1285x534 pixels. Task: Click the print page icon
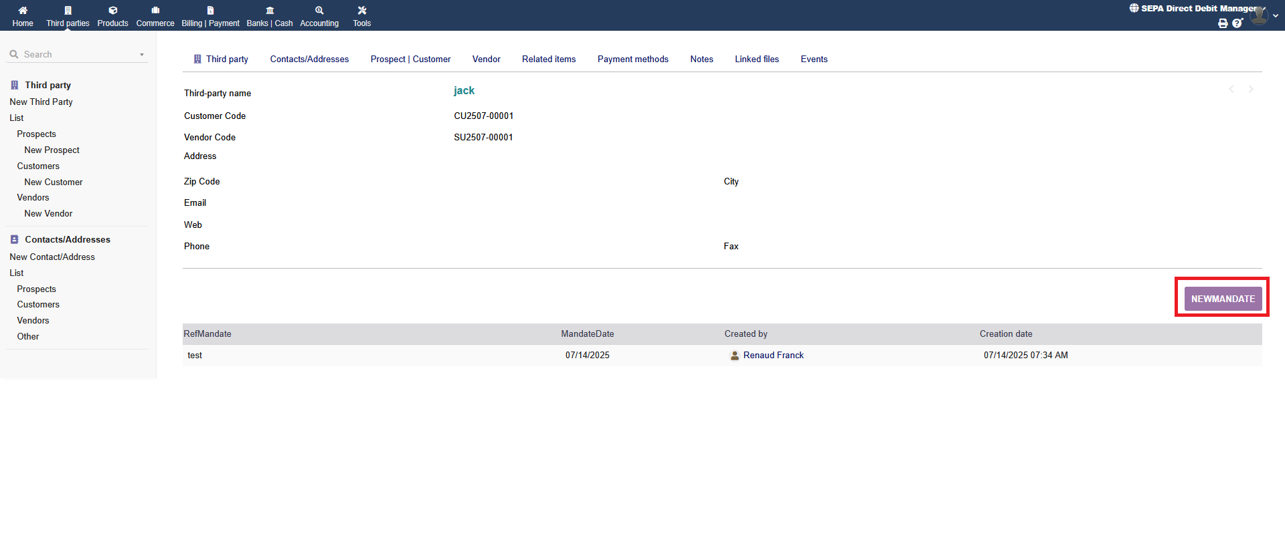click(1223, 23)
